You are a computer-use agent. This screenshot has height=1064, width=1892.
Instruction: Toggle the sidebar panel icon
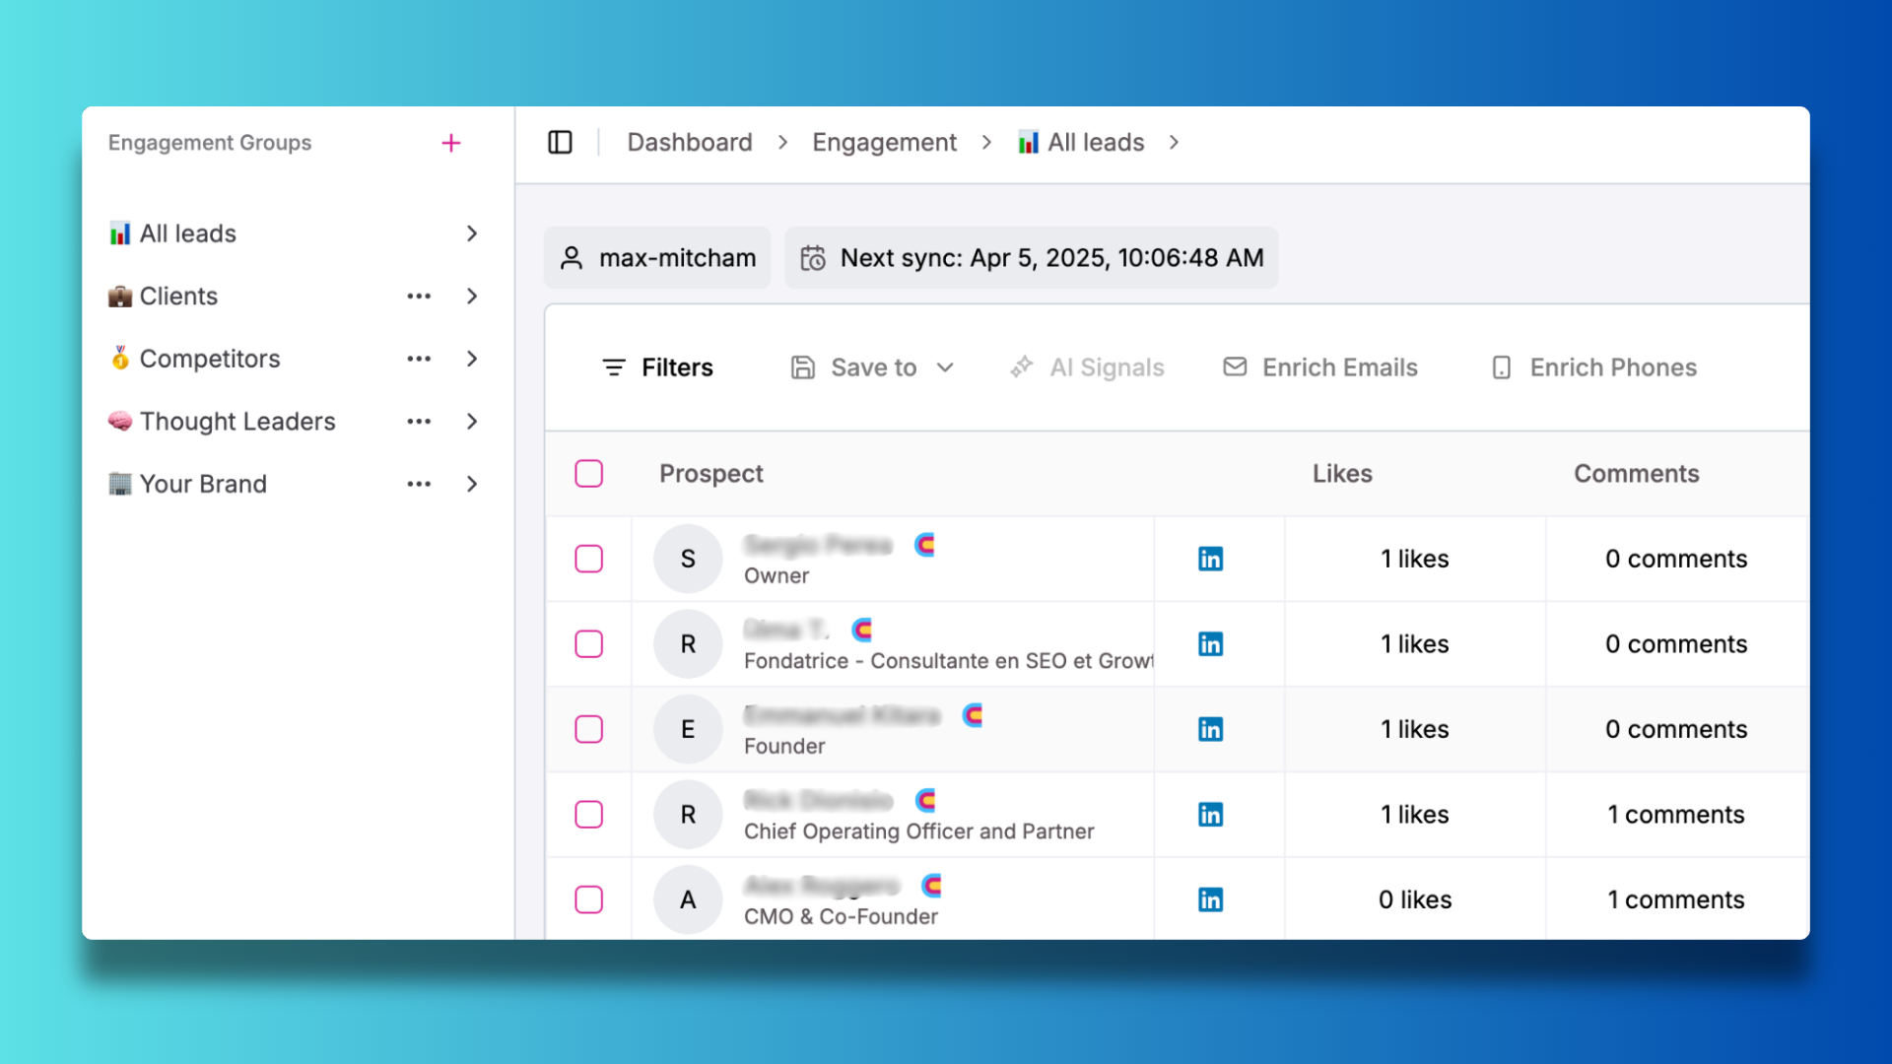(x=560, y=143)
